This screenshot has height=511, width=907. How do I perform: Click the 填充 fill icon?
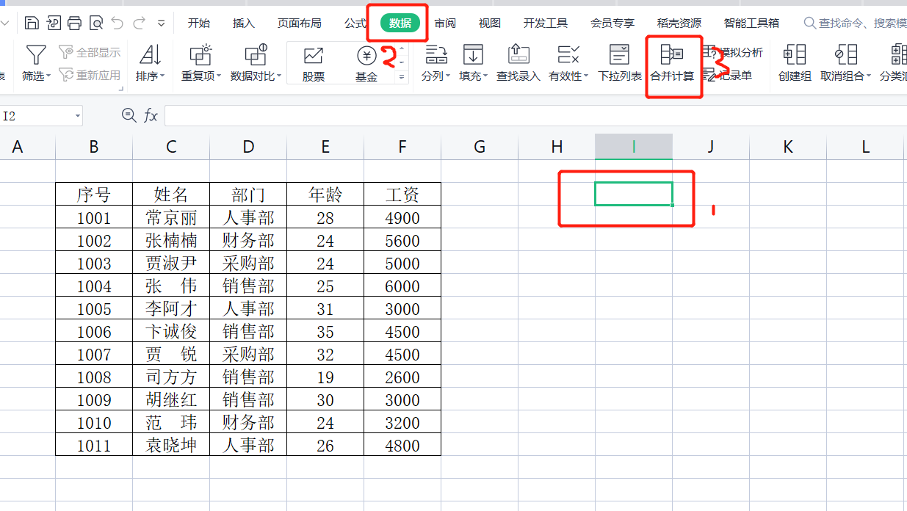473,55
